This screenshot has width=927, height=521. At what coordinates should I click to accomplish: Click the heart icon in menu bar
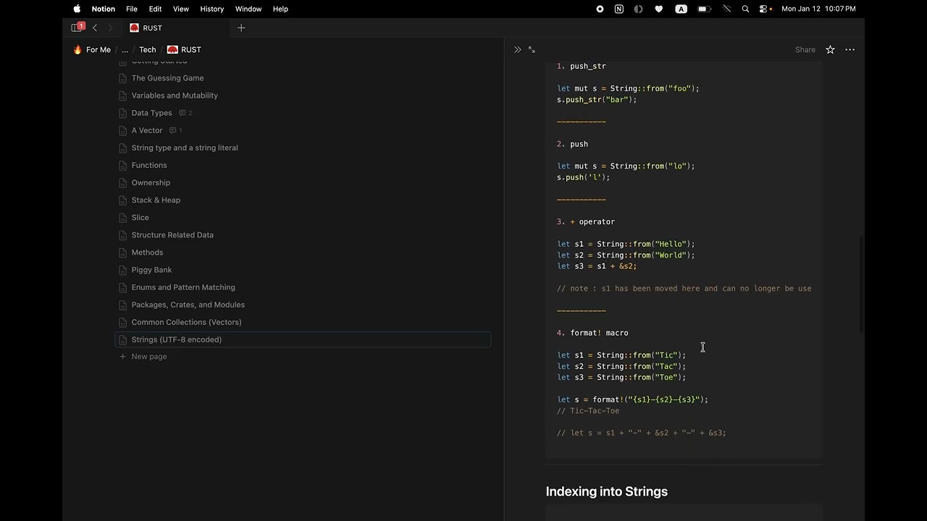point(658,9)
